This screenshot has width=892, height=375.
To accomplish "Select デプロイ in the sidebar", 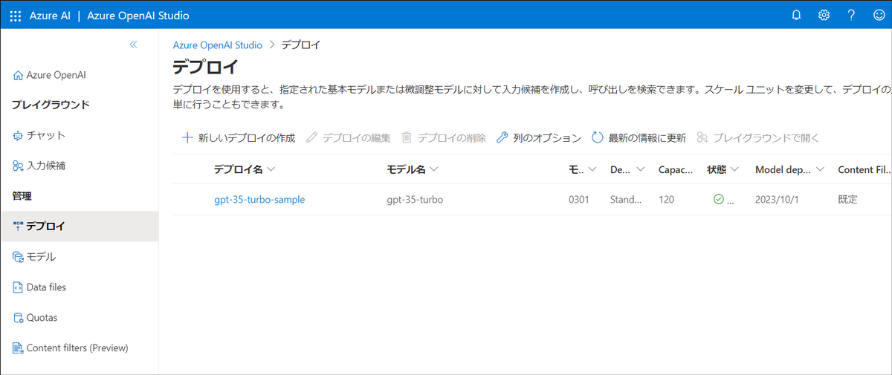I will pos(79,226).
